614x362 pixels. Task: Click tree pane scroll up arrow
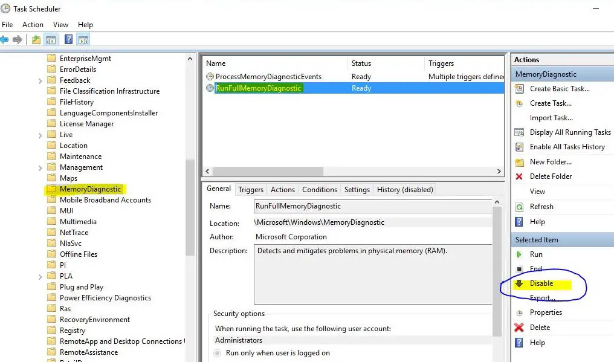point(190,59)
